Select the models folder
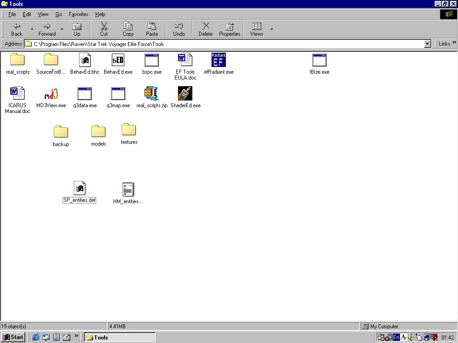Viewport: 458px width, 343px height. [x=98, y=132]
